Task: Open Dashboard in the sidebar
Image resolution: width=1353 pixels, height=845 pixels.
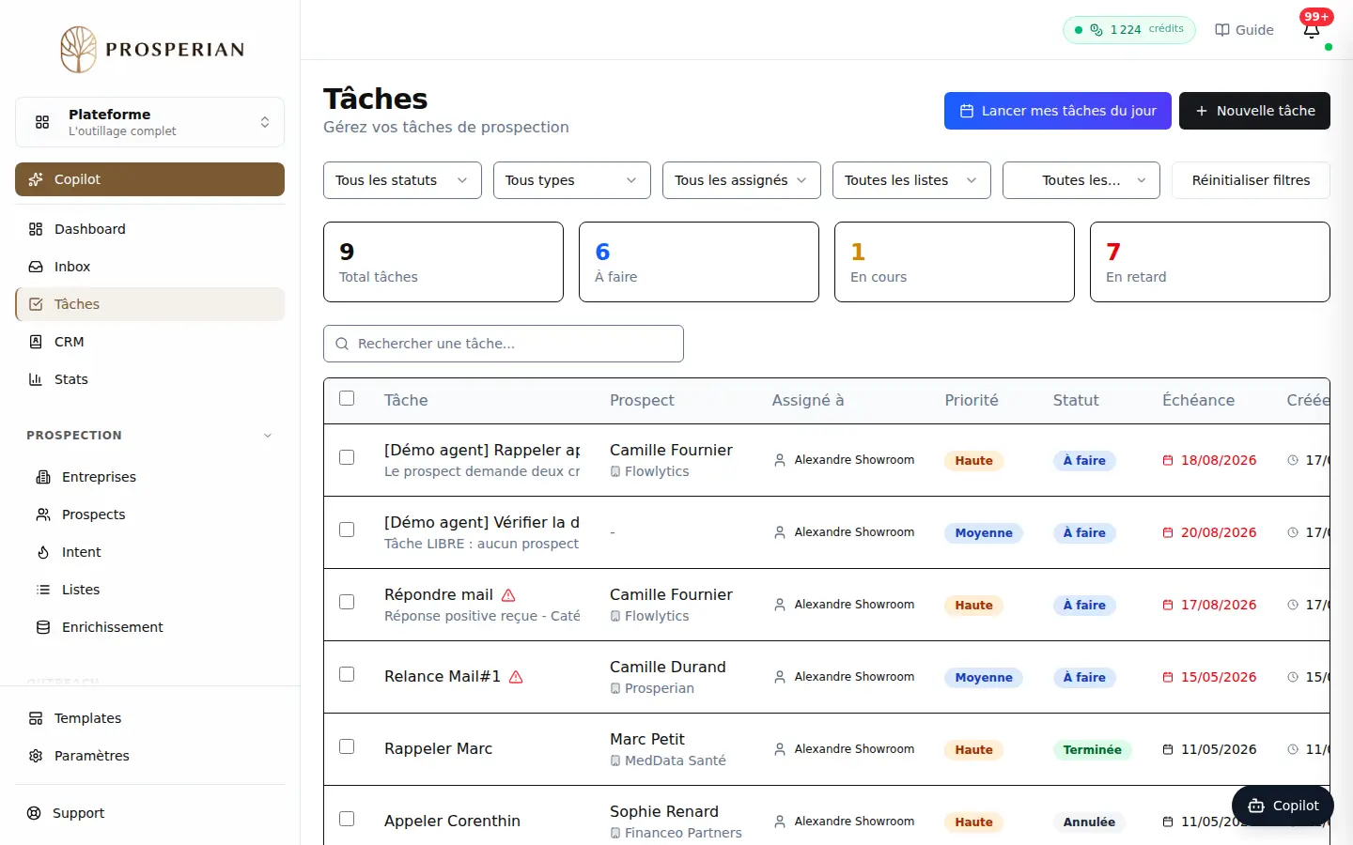Action: tap(149, 229)
